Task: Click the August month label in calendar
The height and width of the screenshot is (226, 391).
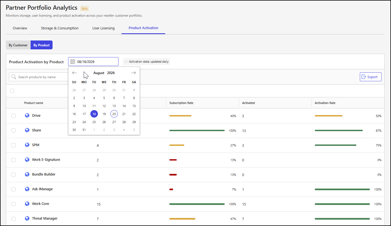Action: click(x=99, y=73)
